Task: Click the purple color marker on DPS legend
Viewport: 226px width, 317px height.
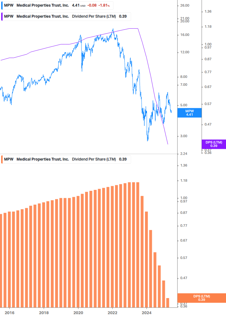Action: (x=2, y=17)
